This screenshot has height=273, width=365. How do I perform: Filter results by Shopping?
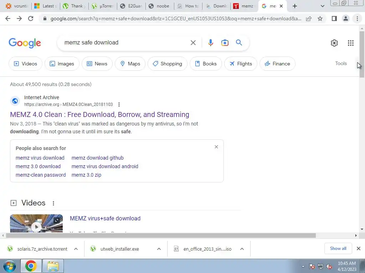tap(168, 64)
